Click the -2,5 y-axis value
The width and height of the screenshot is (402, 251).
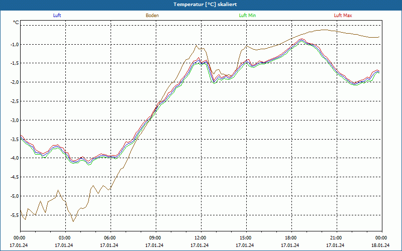[15, 101]
